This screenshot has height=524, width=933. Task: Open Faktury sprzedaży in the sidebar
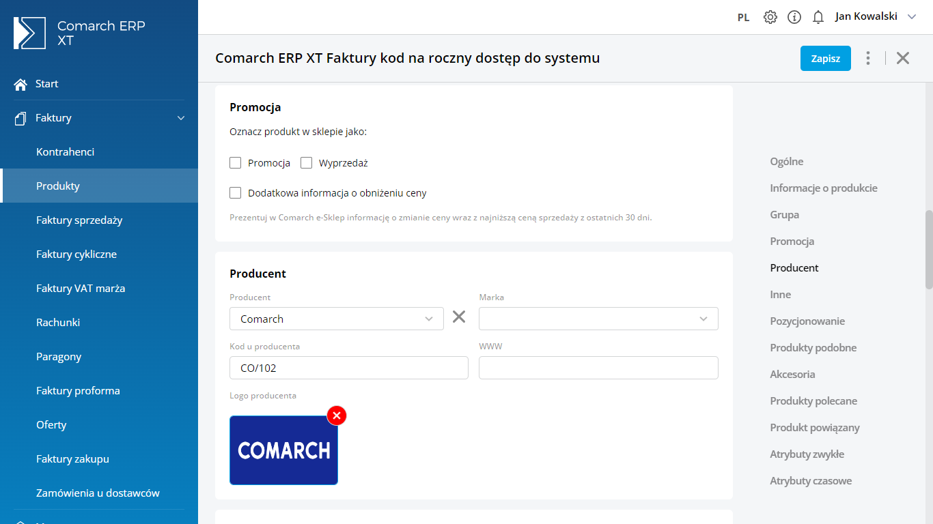(x=79, y=220)
